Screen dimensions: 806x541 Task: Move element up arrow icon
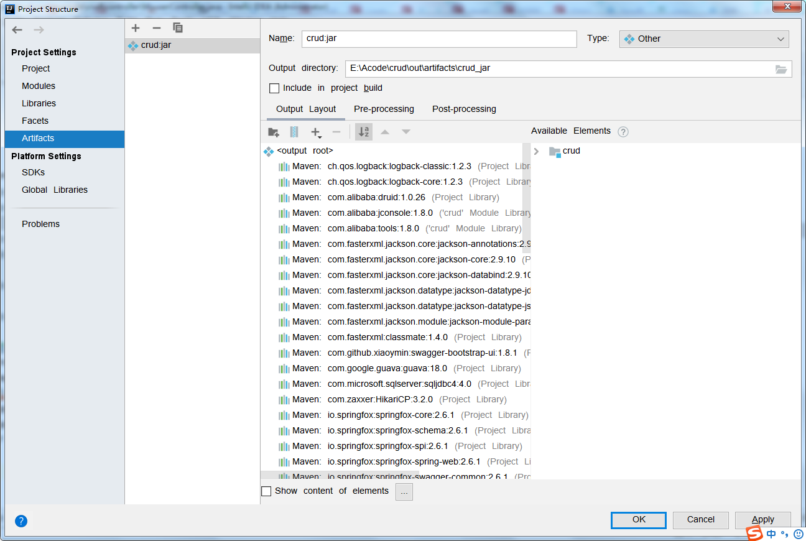385,132
